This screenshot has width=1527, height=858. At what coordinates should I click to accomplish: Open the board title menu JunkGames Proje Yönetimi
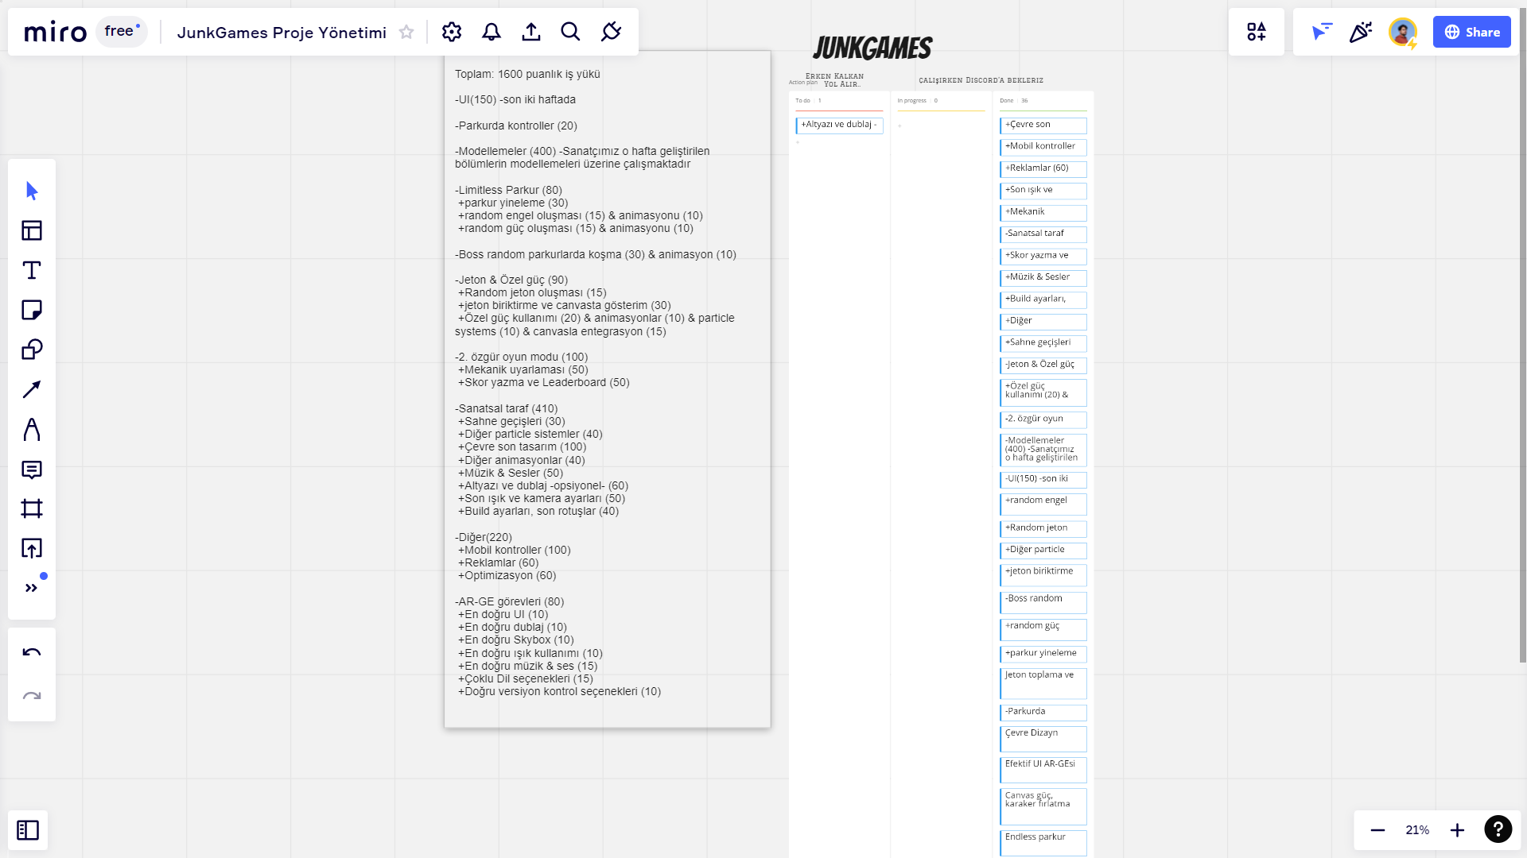point(282,33)
